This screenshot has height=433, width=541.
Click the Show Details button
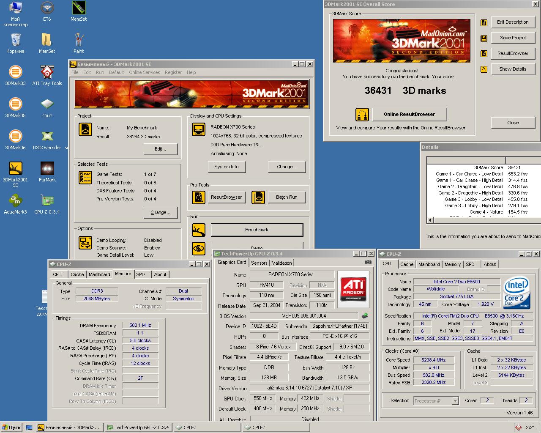click(513, 69)
